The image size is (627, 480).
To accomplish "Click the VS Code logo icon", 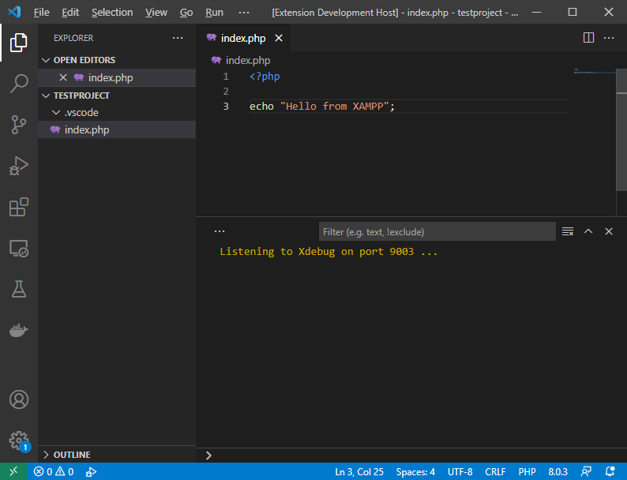I will 14,12.
